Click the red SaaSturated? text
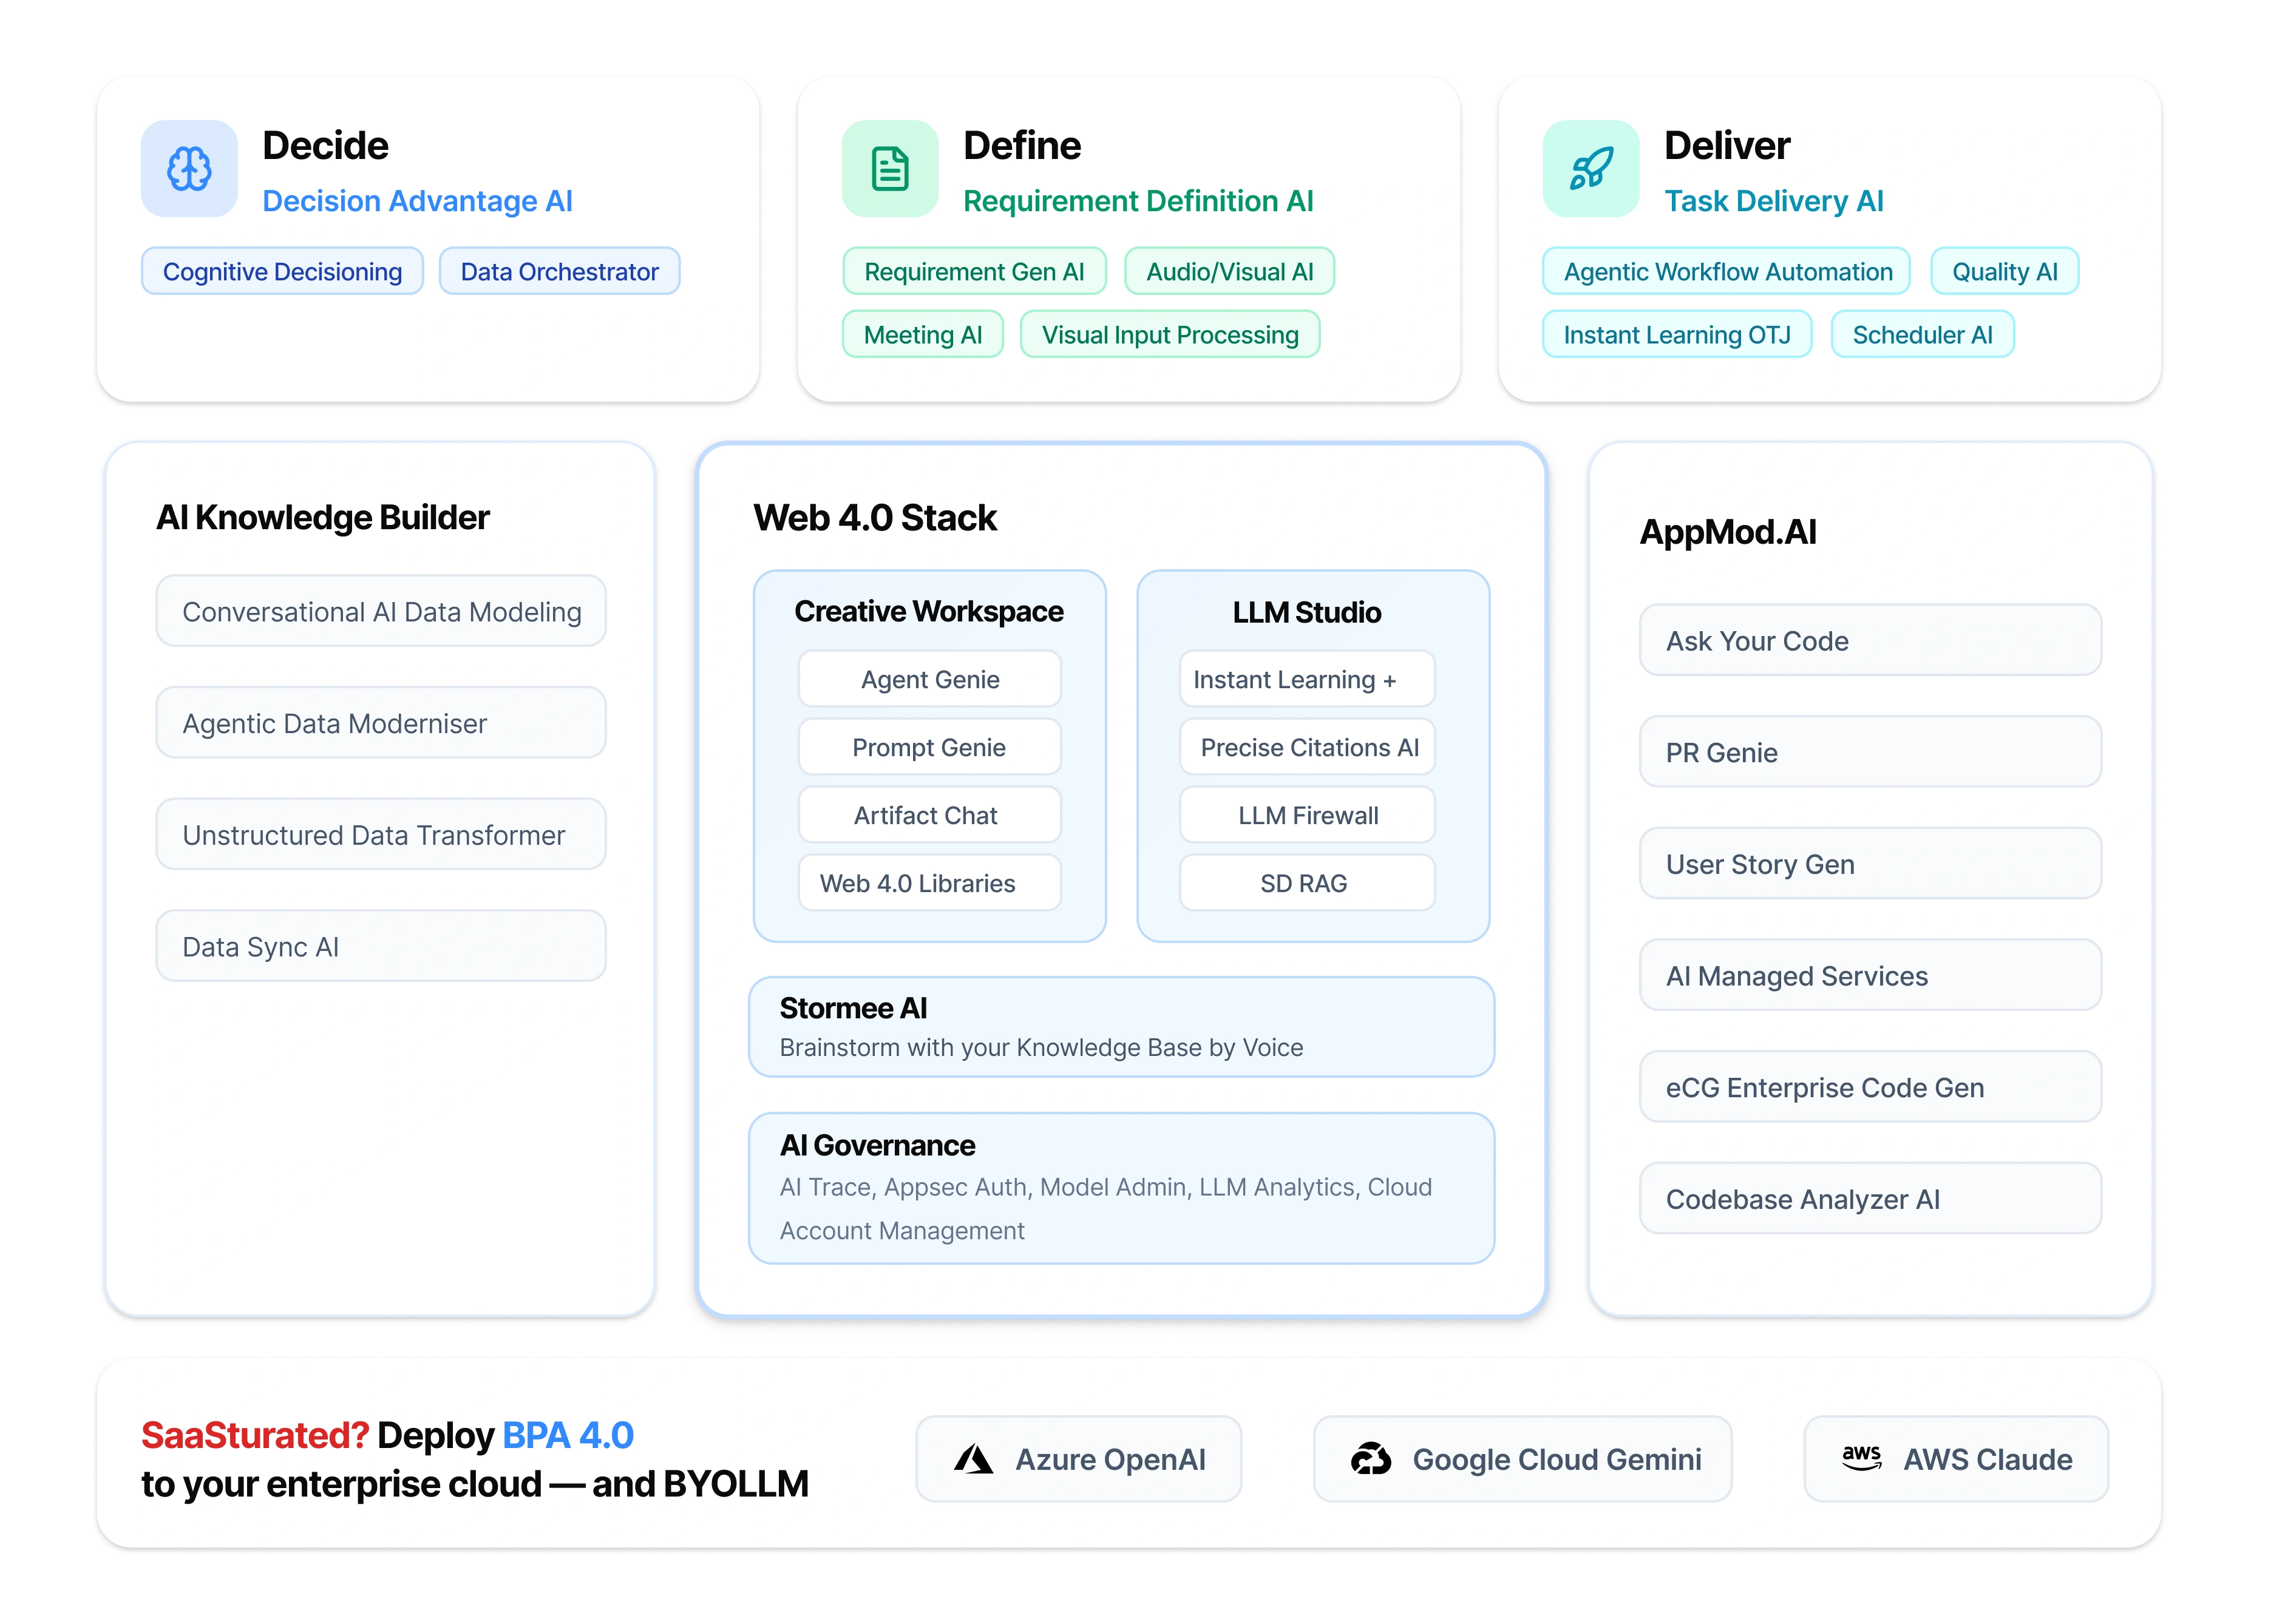 coord(255,1435)
